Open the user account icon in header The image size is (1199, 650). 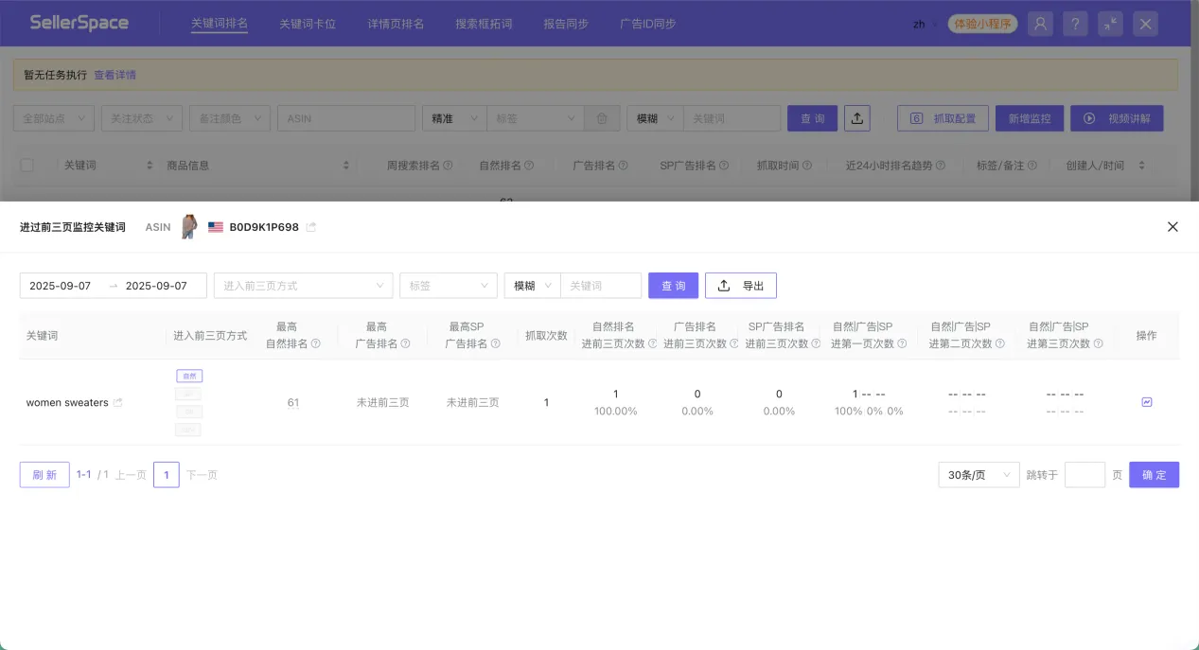click(1040, 24)
